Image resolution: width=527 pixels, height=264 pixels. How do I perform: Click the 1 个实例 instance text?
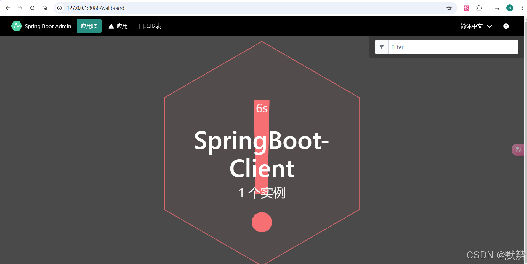pos(262,193)
